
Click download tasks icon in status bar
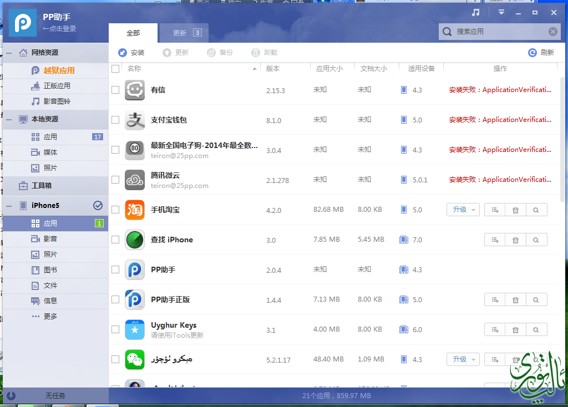11,395
